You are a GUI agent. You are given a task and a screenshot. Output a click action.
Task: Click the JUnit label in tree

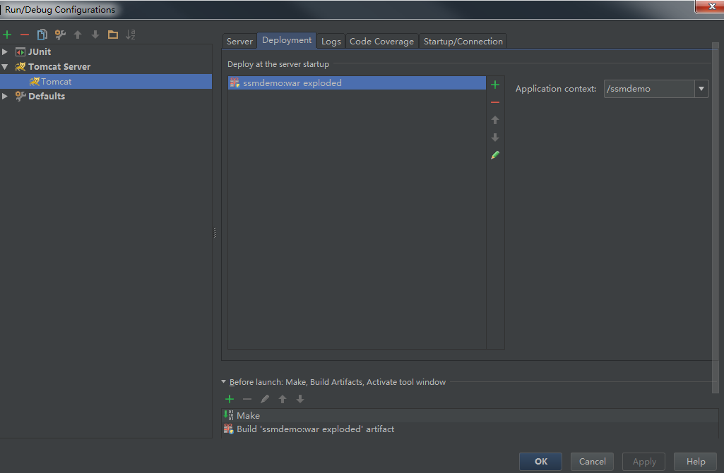(40, 52)
